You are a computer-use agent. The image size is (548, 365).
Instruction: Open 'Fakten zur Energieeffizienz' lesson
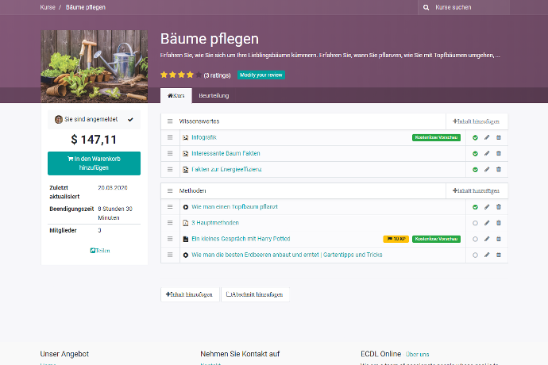pos(226,169)
